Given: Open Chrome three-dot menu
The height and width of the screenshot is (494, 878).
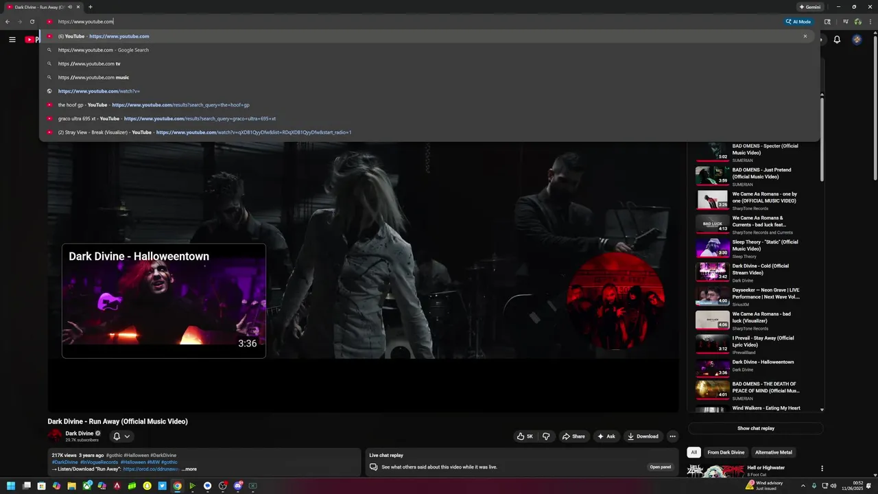Looking at the screenshot, I should pos(869,21).
